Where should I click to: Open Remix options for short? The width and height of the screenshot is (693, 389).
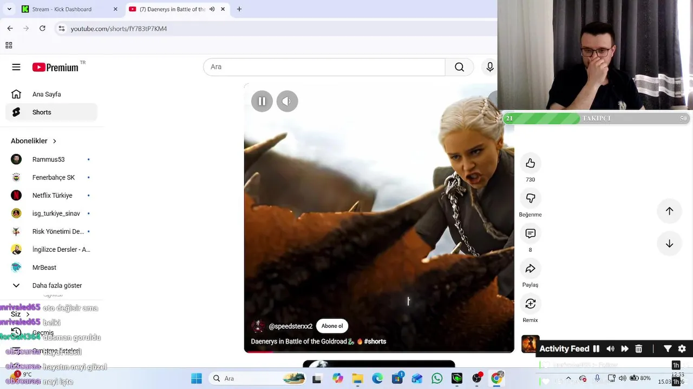point(530,304)
